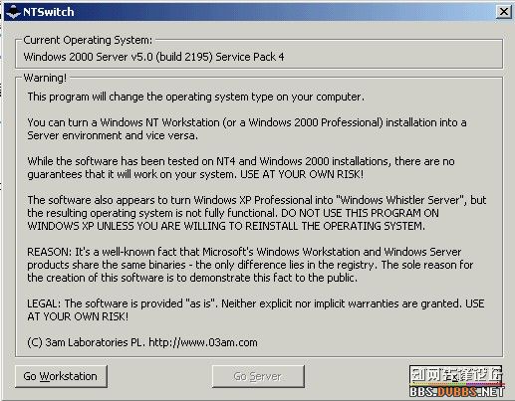Click the first warning line about operating system type

pyautogui.click(x=196, y=97)
